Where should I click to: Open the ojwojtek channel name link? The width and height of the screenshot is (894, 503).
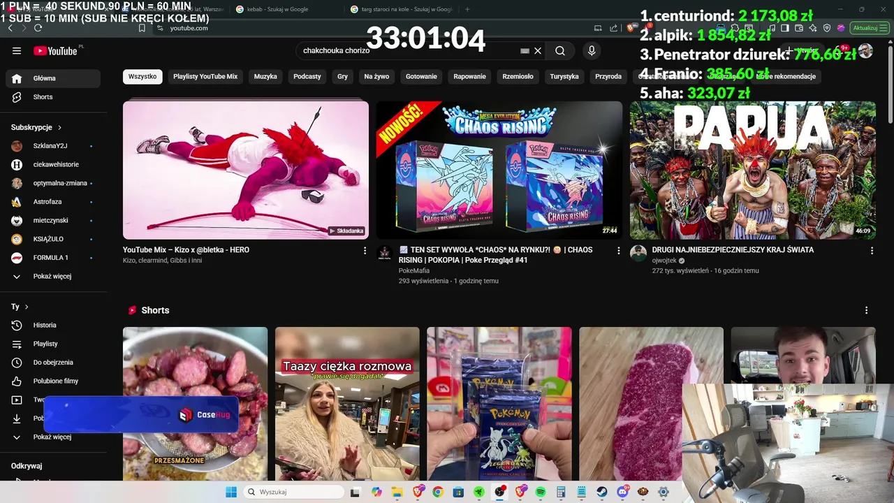(664, 261)
